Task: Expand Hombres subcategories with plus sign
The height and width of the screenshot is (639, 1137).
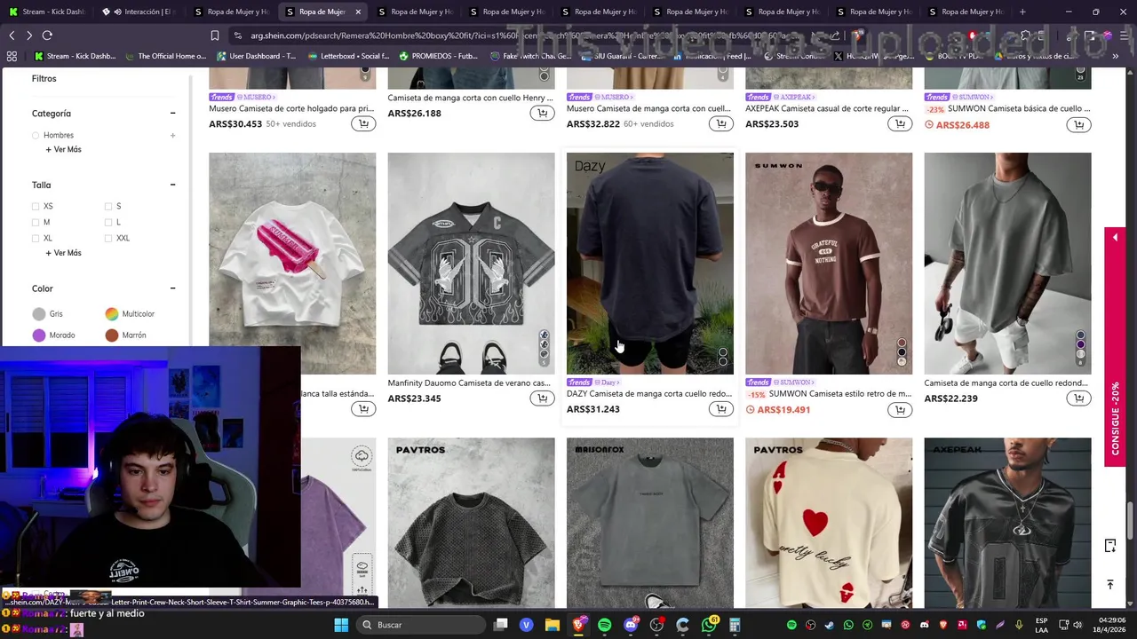Action: [x=172, y=135]
